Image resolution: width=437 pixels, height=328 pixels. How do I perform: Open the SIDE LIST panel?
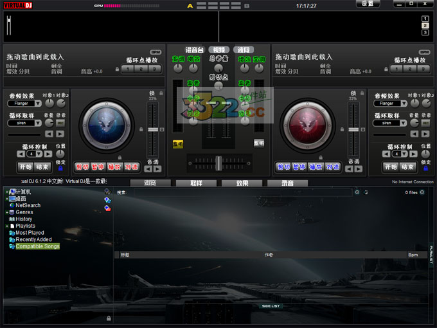[271, 306]
